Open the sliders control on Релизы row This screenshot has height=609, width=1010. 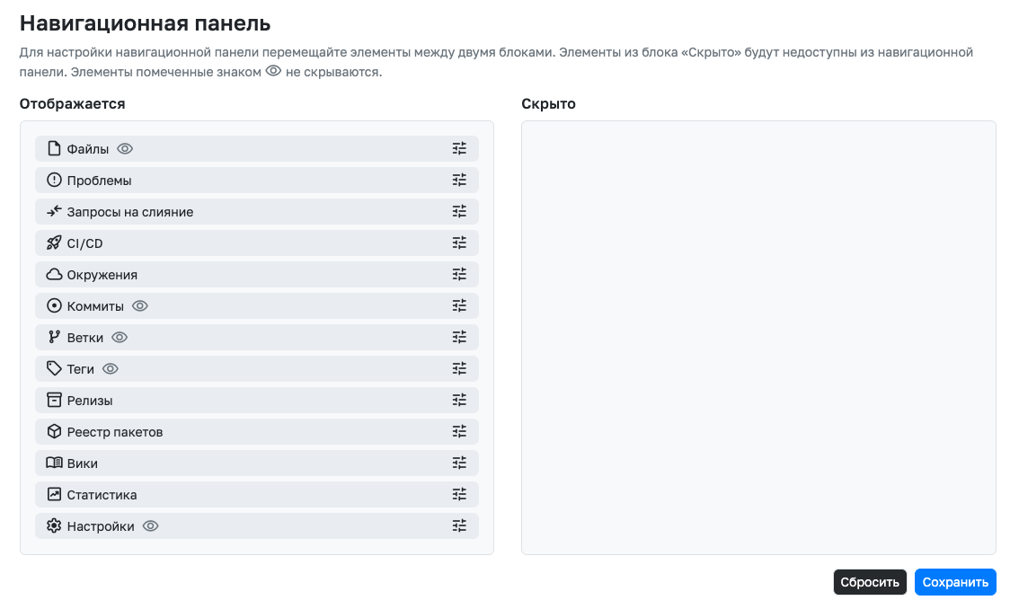459,401
